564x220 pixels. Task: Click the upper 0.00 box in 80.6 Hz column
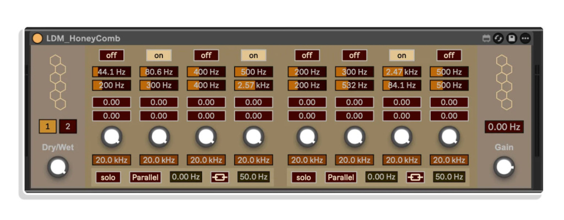(x=159, y=102)
